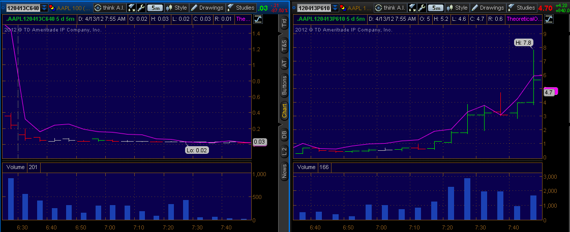Open Studies menu on left chart
Screen dimensions: 570x232
pos(241,8)
